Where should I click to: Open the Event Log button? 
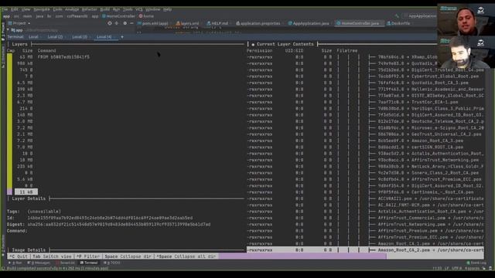tap(476, 263)
